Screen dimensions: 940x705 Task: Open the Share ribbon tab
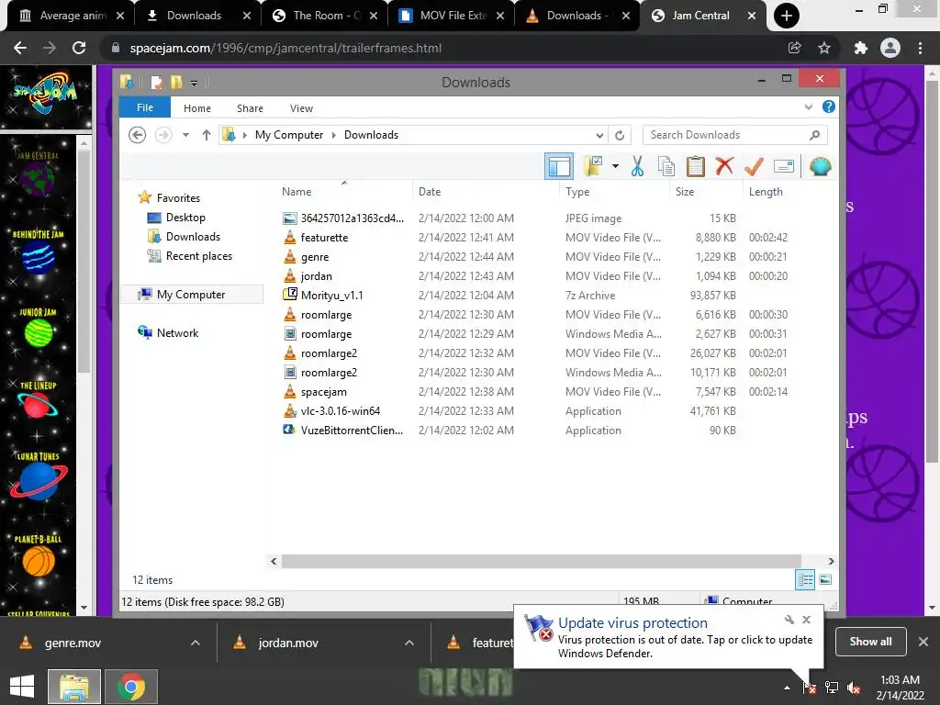[250, 108]
